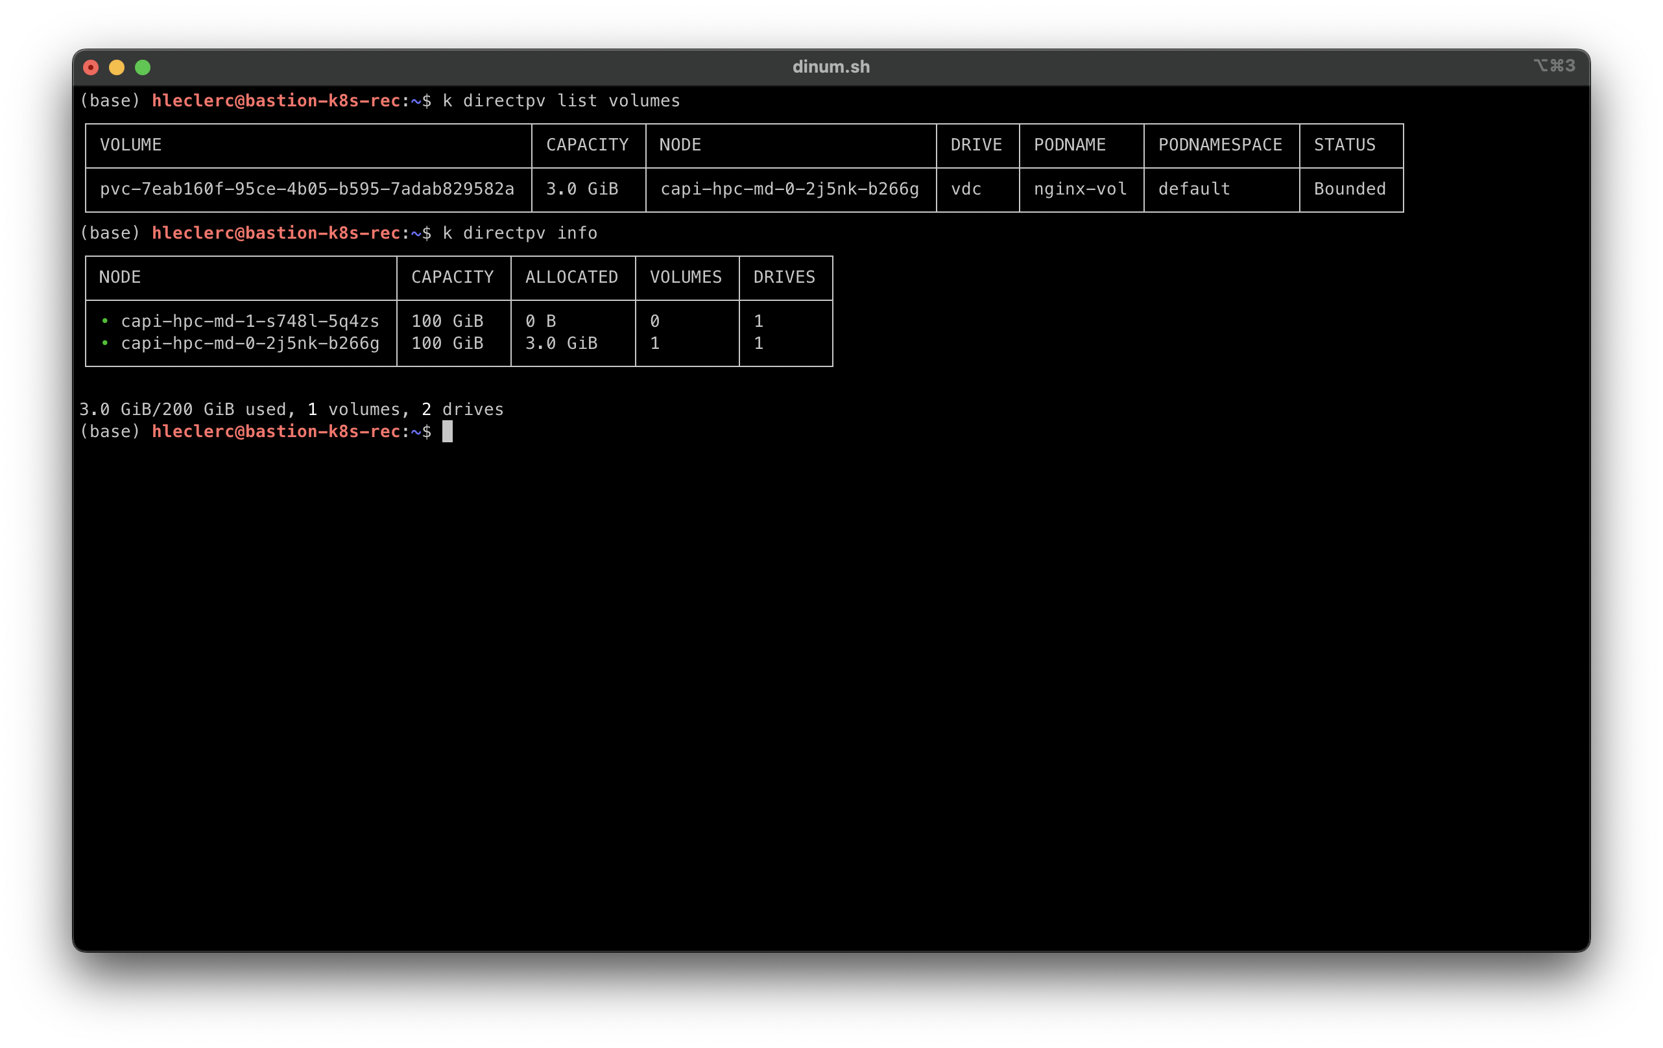Click the nginx-vol pod name cell
1663x1048 pixels.
[x=1079, y=189]
